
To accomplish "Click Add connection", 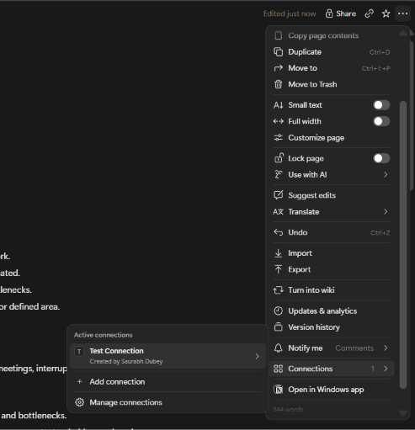I will [168, 381].
